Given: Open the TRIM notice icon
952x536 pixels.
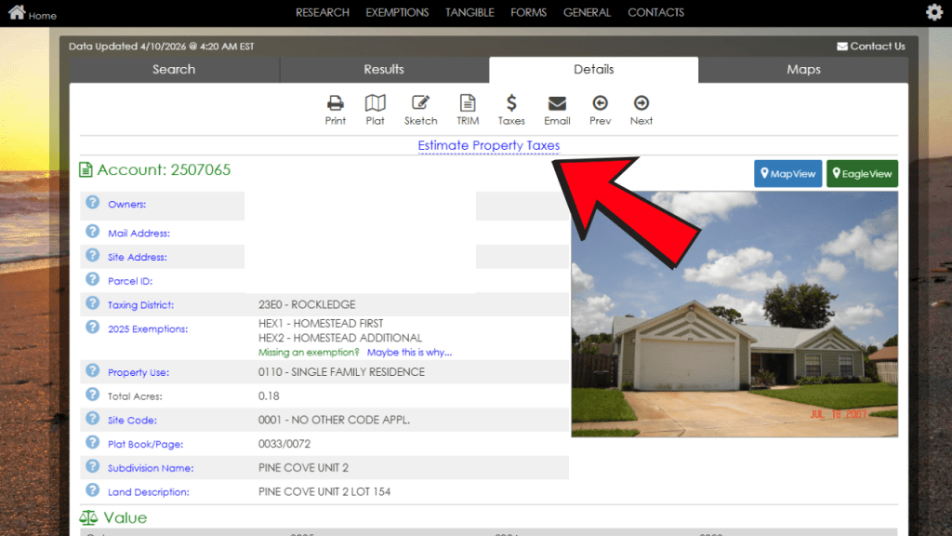Looking at the screenshot, I should point(468,109).
